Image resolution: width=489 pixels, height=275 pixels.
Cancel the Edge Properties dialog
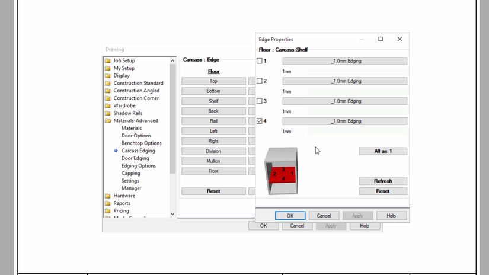pyautogui.click(x=324, y=216)
